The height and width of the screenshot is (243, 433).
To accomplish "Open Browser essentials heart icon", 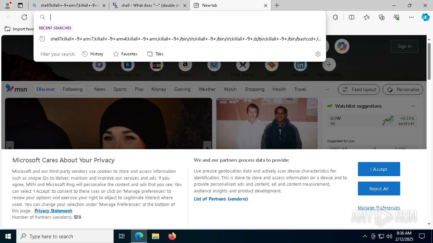I will [396, 17].
